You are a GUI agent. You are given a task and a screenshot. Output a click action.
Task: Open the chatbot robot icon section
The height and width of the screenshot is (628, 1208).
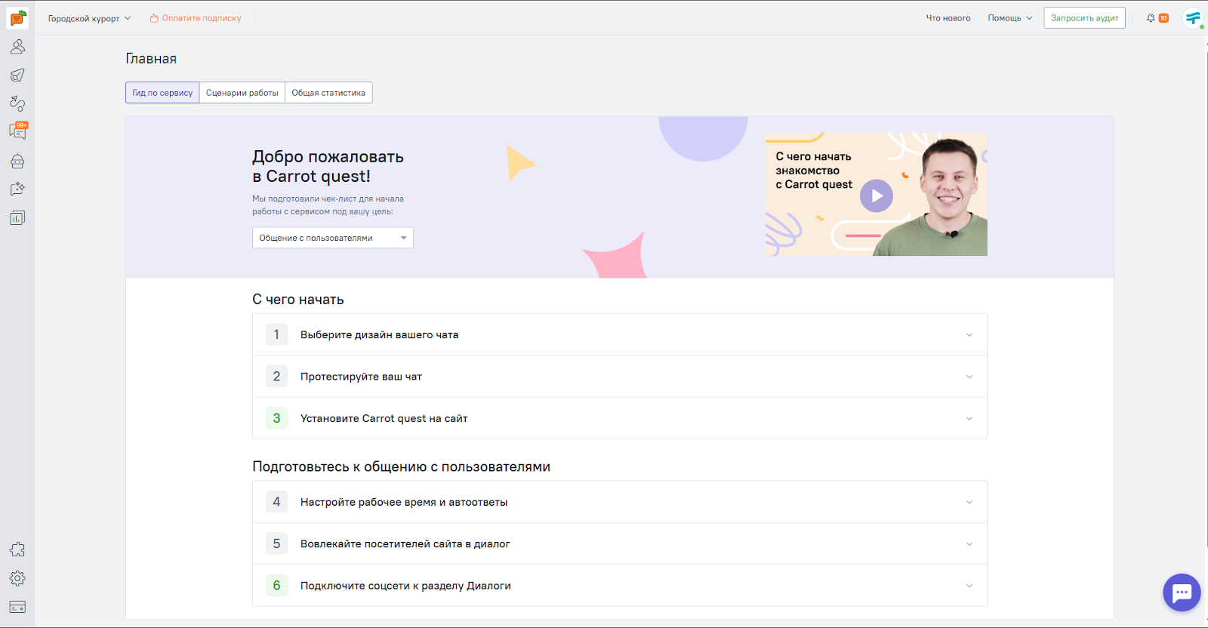pos(17,161)
